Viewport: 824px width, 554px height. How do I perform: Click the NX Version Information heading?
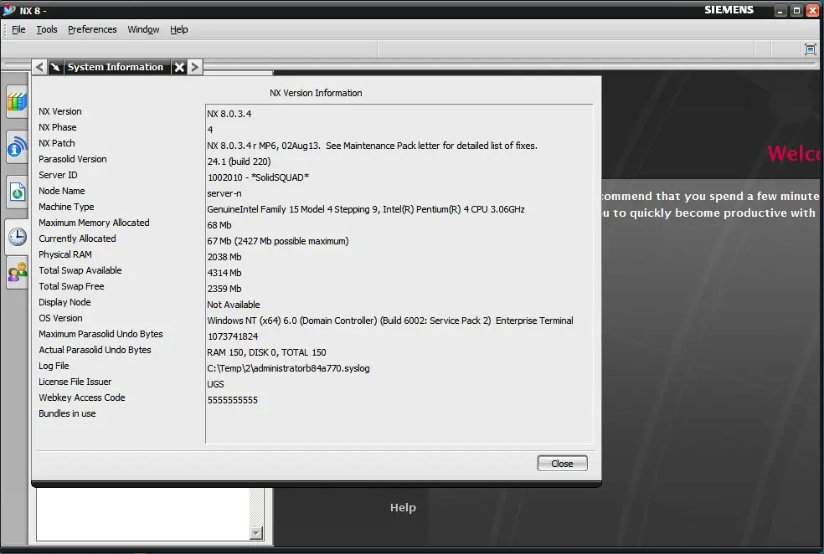click(x=316, y=93)
